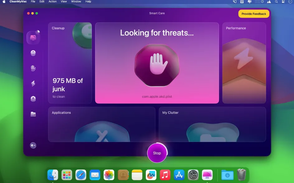Open the My Clutter card

coord(212,124)
